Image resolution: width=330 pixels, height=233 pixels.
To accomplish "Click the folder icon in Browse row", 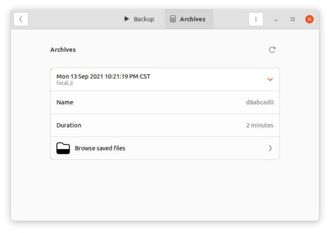I will coord(63,148).
